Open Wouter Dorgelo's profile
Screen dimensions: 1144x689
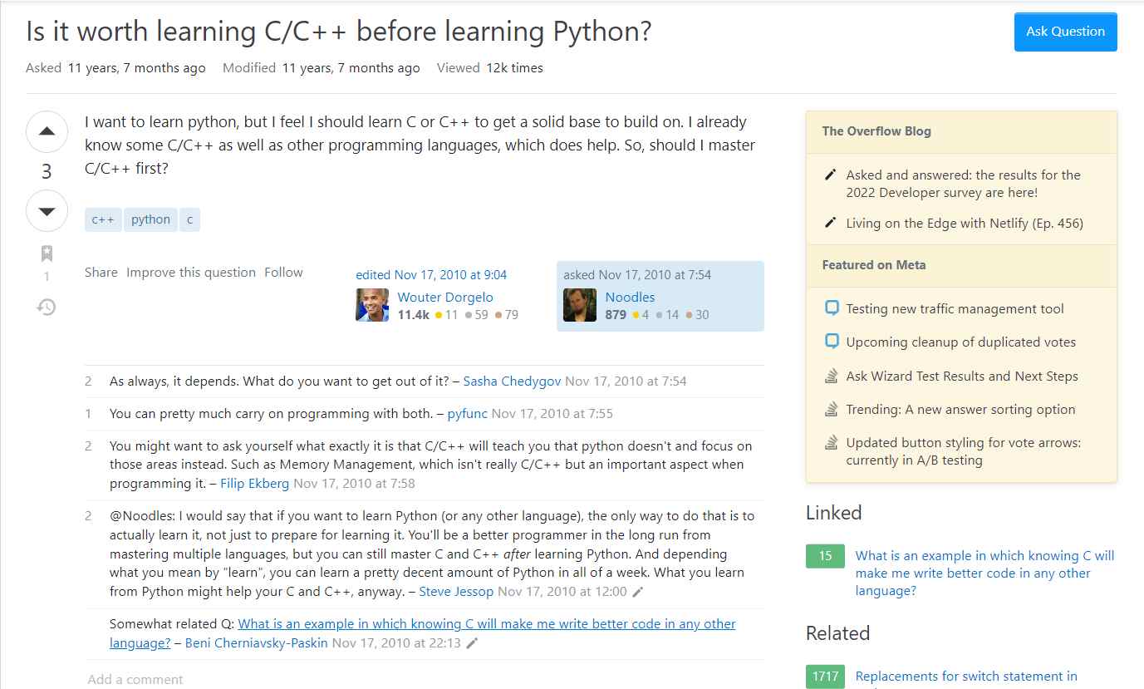tap(445, 297)
